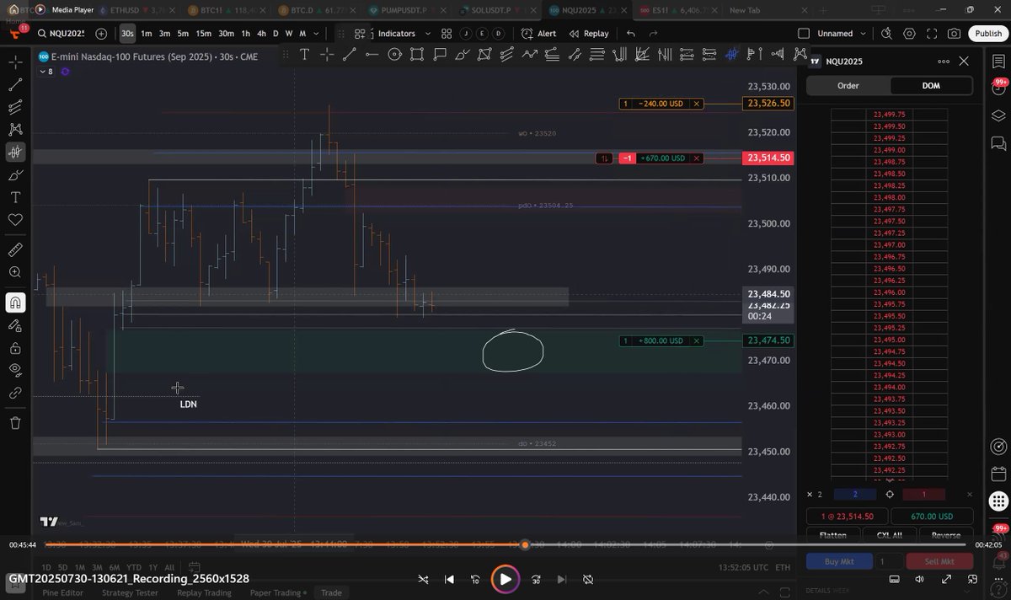
Task: Skip back 10 seconds in media player
Action: tap(475, 579)
